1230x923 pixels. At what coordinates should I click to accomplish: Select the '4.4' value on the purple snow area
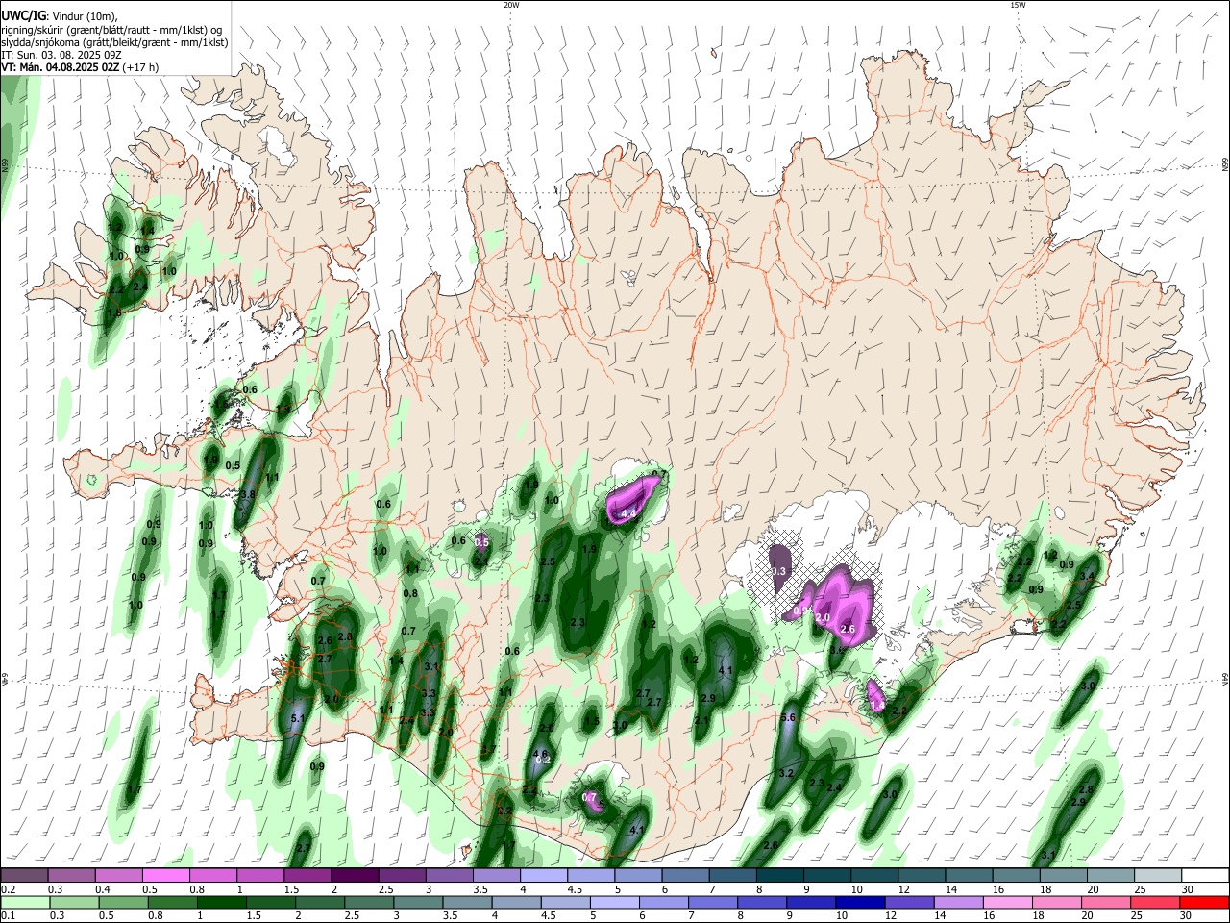629,514
